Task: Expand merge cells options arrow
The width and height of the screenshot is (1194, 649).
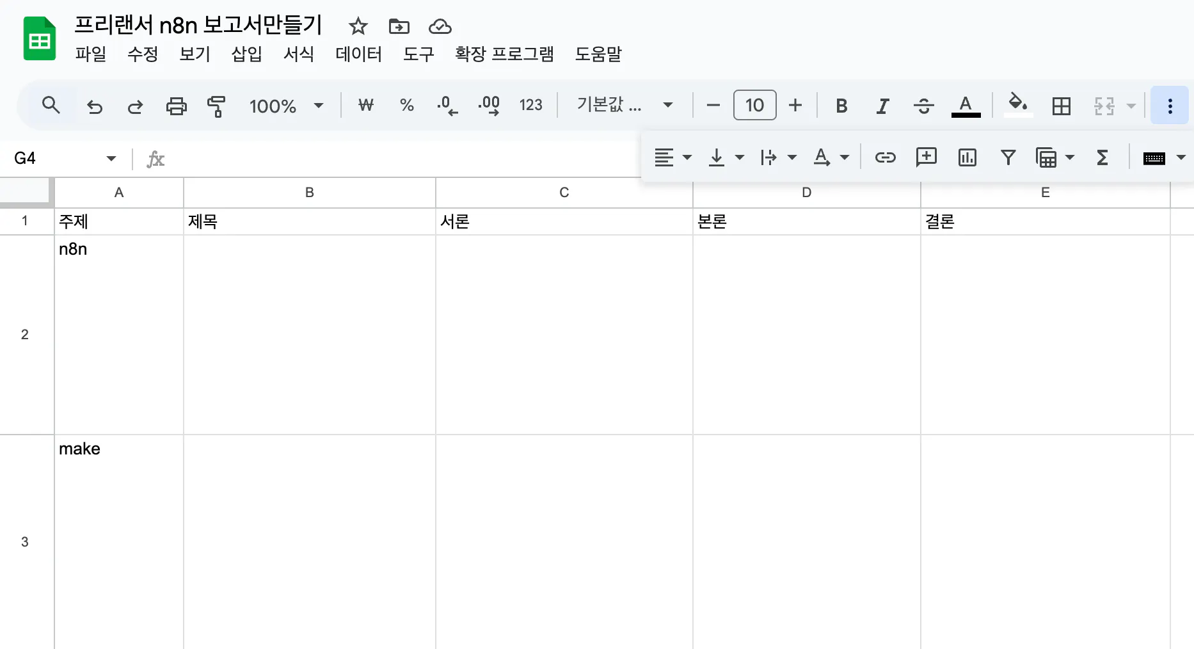Action: pyautogui.click(x=1131, y=106)
